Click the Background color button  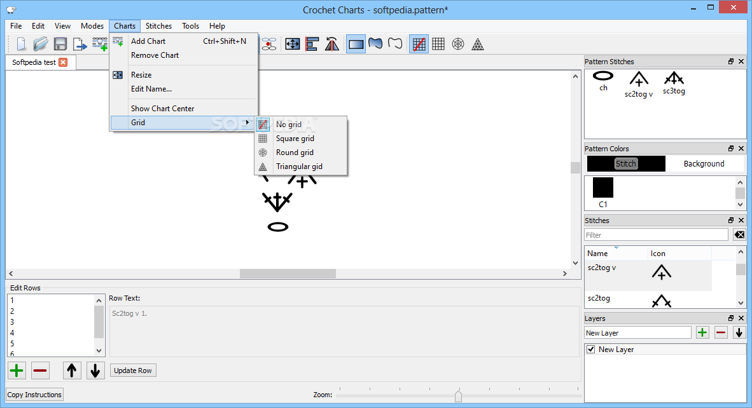704,164
